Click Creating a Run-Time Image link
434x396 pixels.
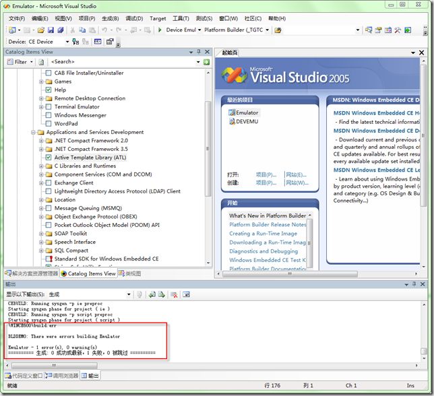pos(263,234)
